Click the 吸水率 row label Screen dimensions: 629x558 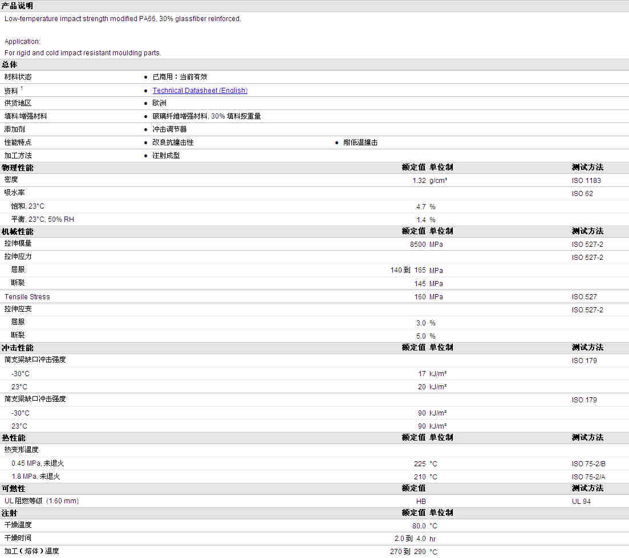click(x=14, y=193)
